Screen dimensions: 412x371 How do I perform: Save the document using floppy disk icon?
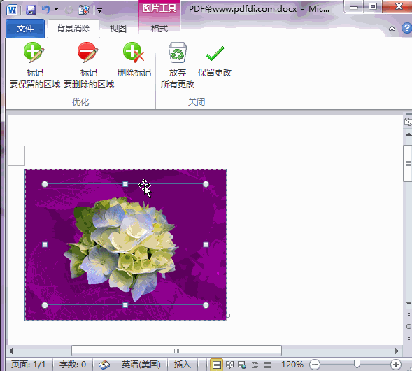pos(31,10)
